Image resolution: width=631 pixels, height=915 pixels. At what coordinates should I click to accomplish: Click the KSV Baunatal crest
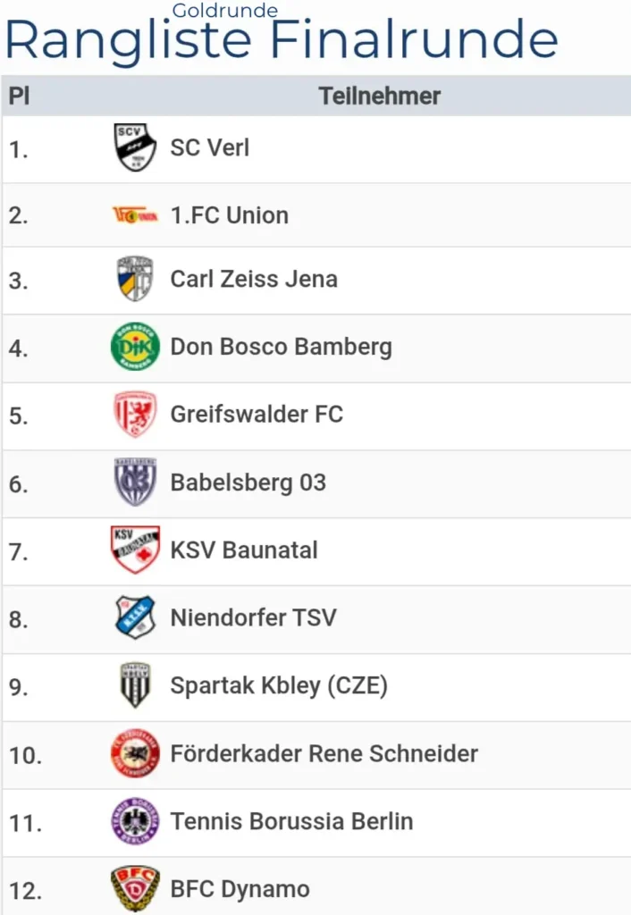tap(135, 550)
